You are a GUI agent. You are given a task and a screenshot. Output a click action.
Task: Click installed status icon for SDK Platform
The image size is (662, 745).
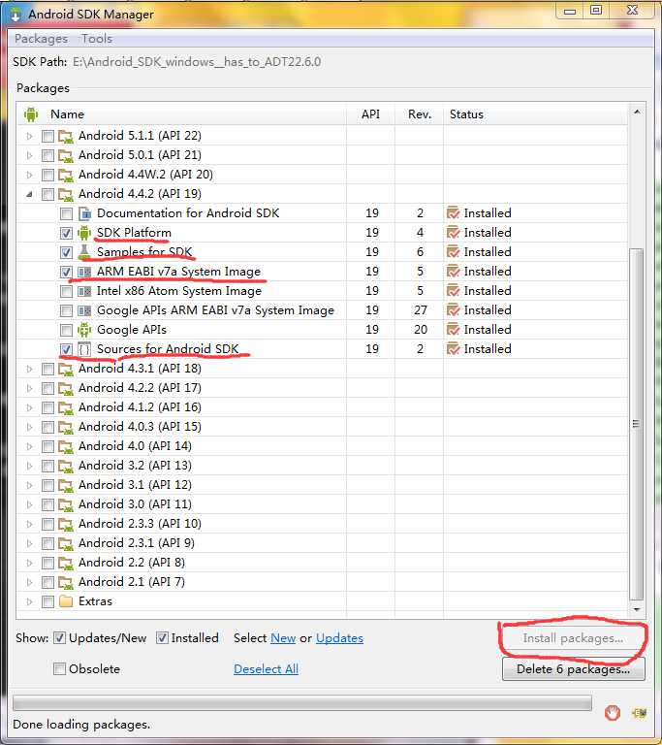pyautogui.click(x=453, y=233)
